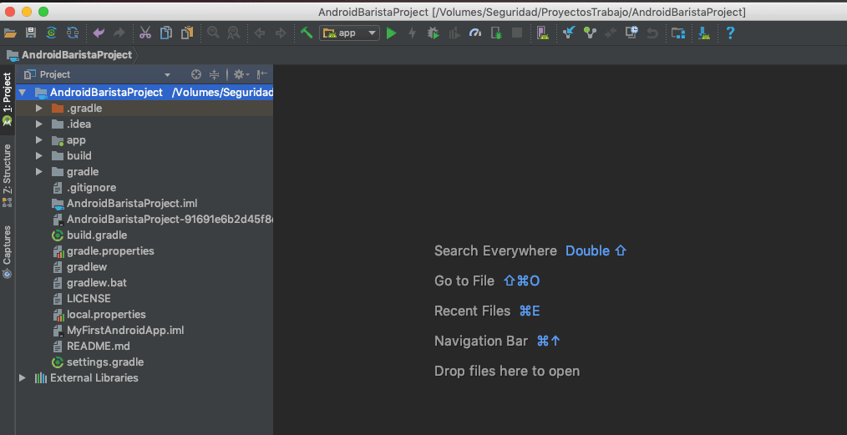Attach debugger to Android process
The height and width of the screenshot is (435, 847).
coord(496,33)
